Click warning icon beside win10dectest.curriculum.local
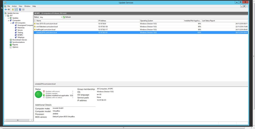 click(x=35, y=27)
